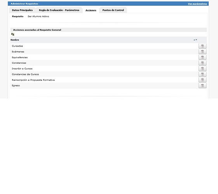
Task: Switch to Datos Principales tab
Action: [x=22, y=10]
